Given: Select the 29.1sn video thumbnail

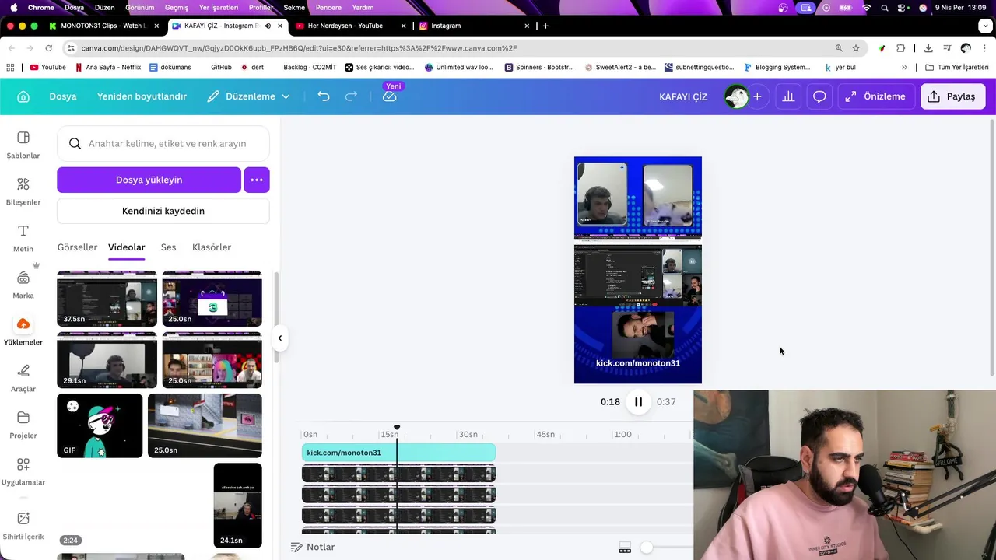Looking at the screenshot, I should click(107, 360).
